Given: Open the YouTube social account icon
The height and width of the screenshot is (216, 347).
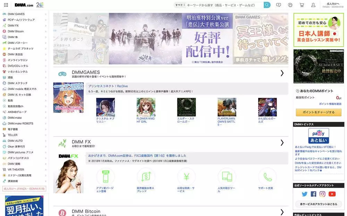Looking at the screenshot, I should [332, 194].
